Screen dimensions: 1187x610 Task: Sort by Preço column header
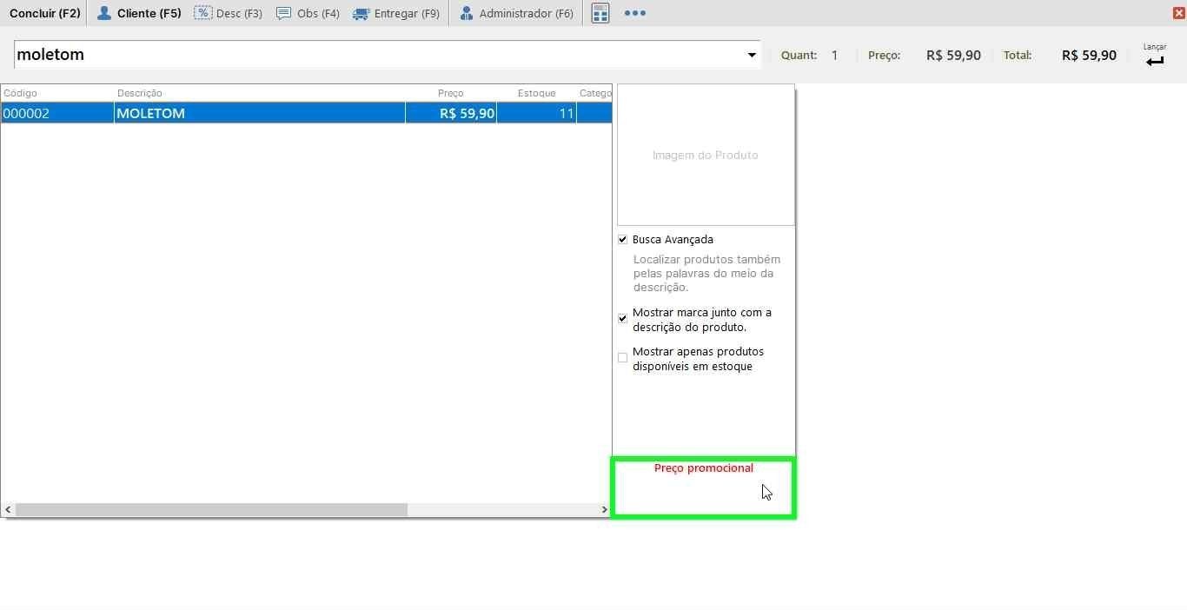[x=451, y=93]
